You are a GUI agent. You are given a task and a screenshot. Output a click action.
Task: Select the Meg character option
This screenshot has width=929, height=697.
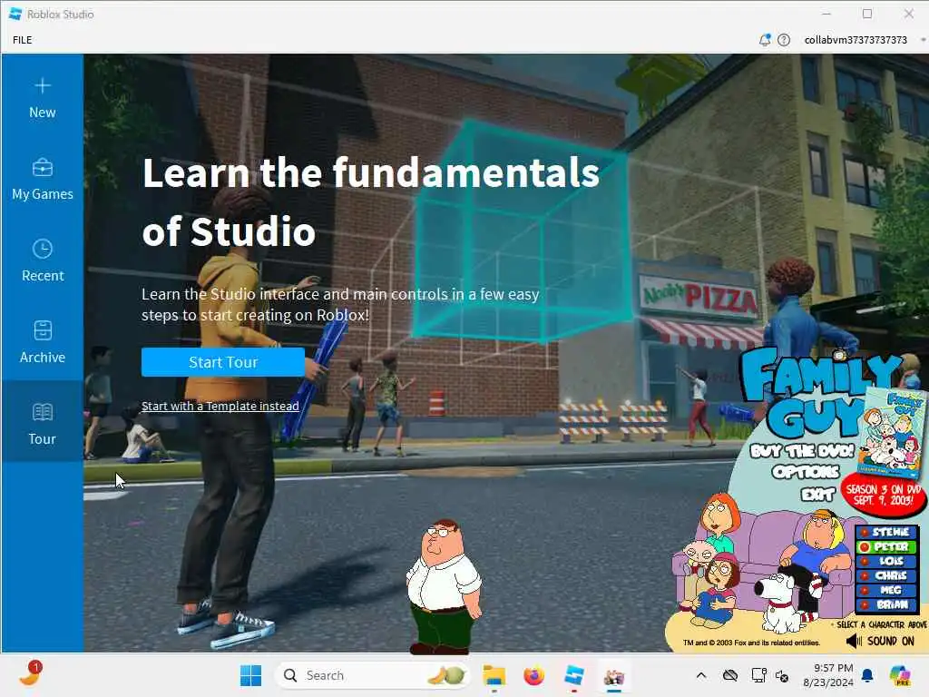887,590
